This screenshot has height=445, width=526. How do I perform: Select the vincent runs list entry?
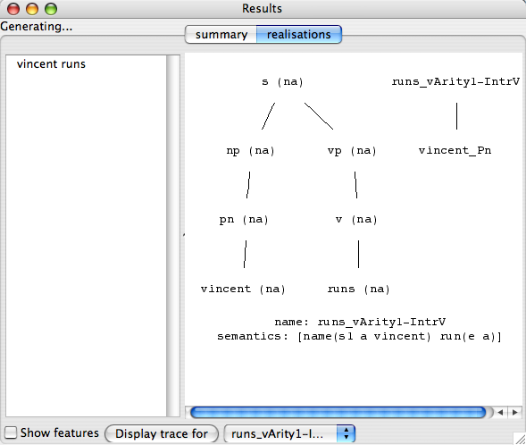(51, 63)
